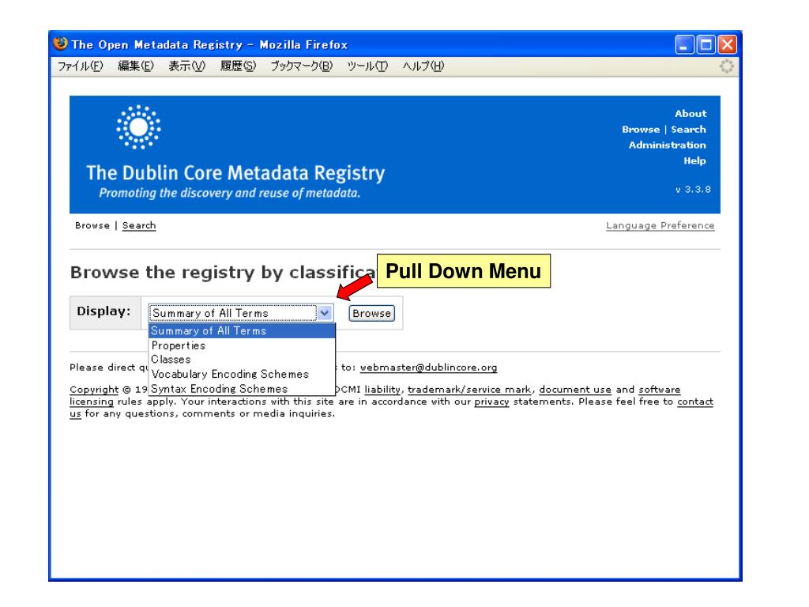Open the liability link
This screenshot has height=607, width=809.
(382, 390)
